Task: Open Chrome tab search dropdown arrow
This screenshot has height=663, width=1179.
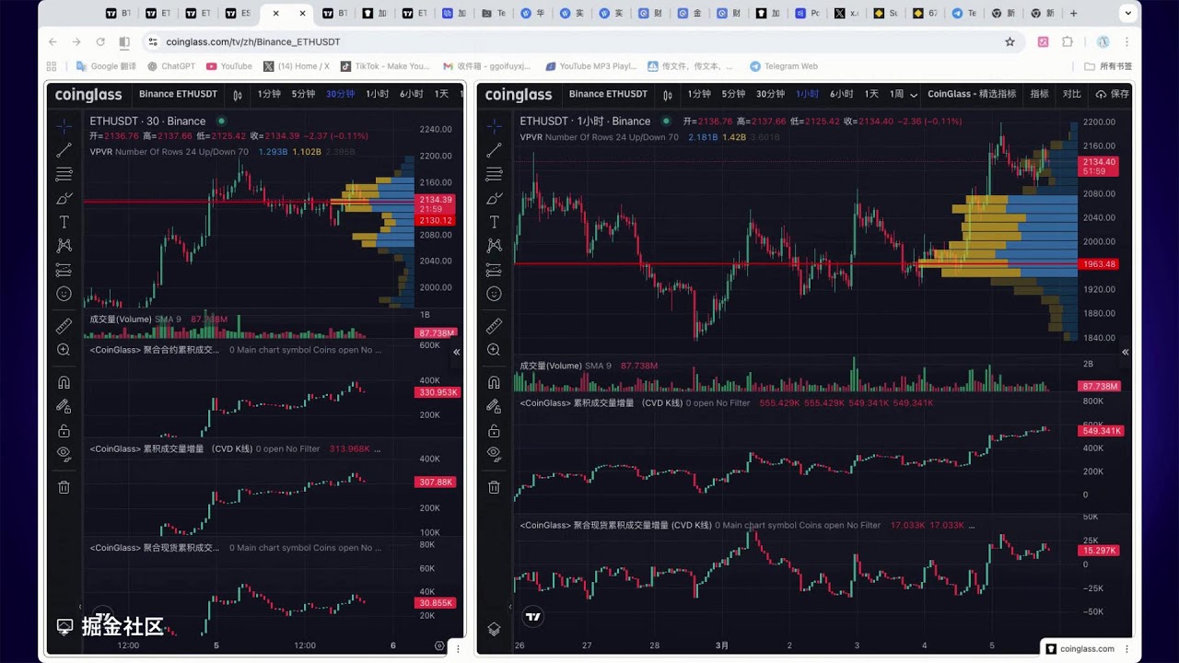Action: [1128, 14]
